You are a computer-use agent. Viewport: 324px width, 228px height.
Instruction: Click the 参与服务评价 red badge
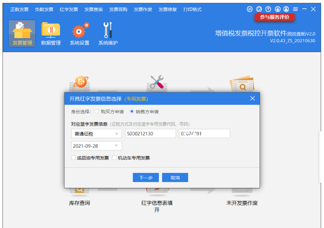pos(274,17)
